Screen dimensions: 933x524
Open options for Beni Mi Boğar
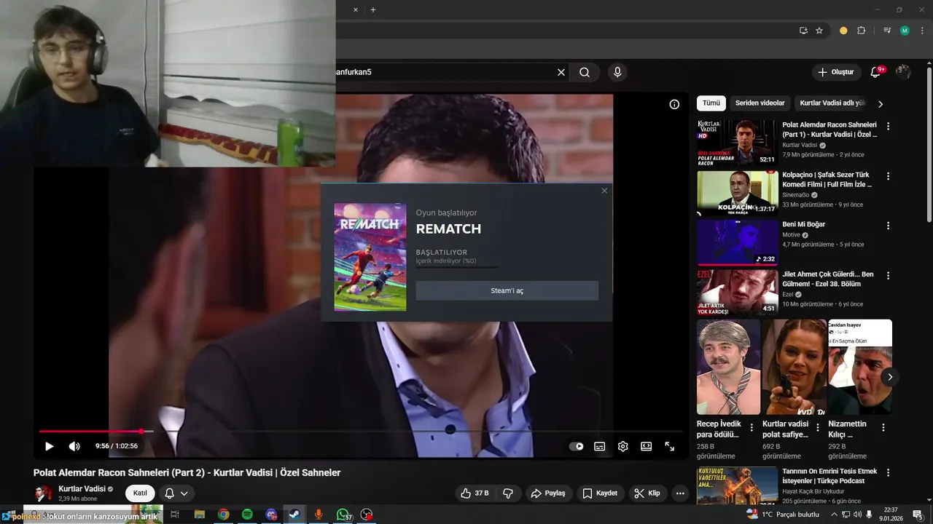[888, 226]
